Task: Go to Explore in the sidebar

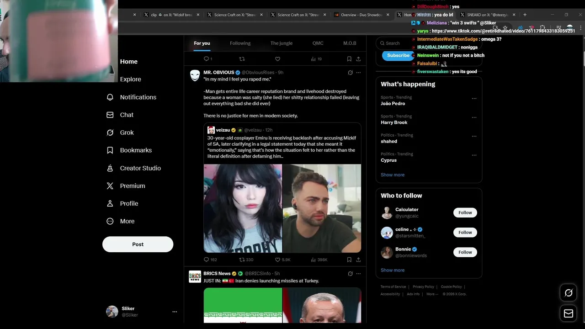Action: (x=131, y=80)
